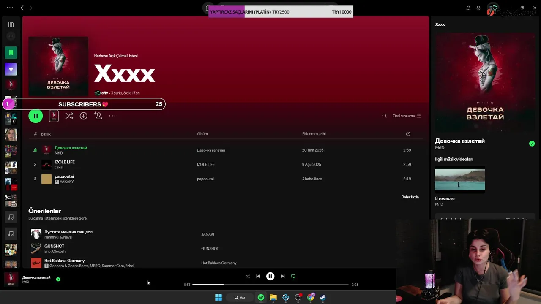Click taskbar Ara search box
541x304 pixels.
tap(240, 297)
